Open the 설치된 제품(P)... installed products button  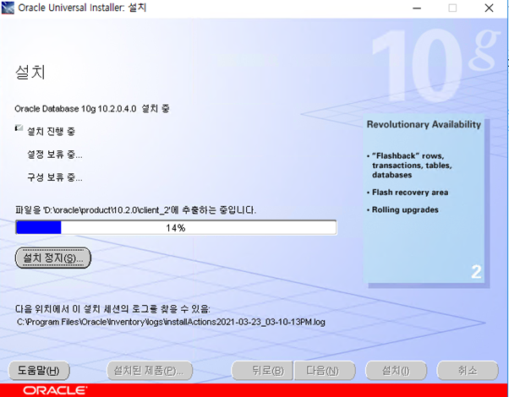(150, 371)
